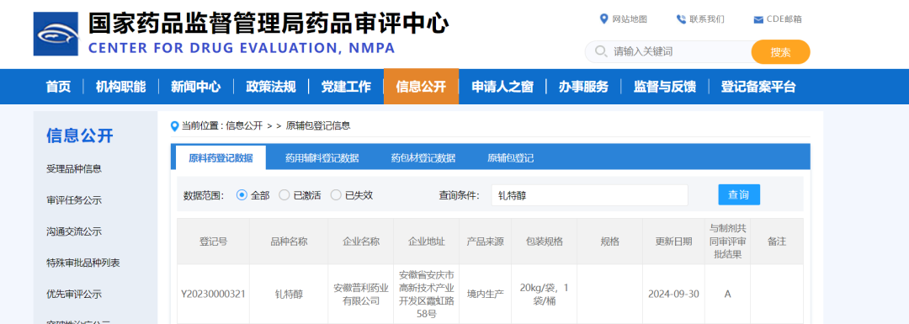This screenshot has width=909, height=324.
Task: Click the 与制剂共同审评审批结果 header
Action: click(727, 242)
